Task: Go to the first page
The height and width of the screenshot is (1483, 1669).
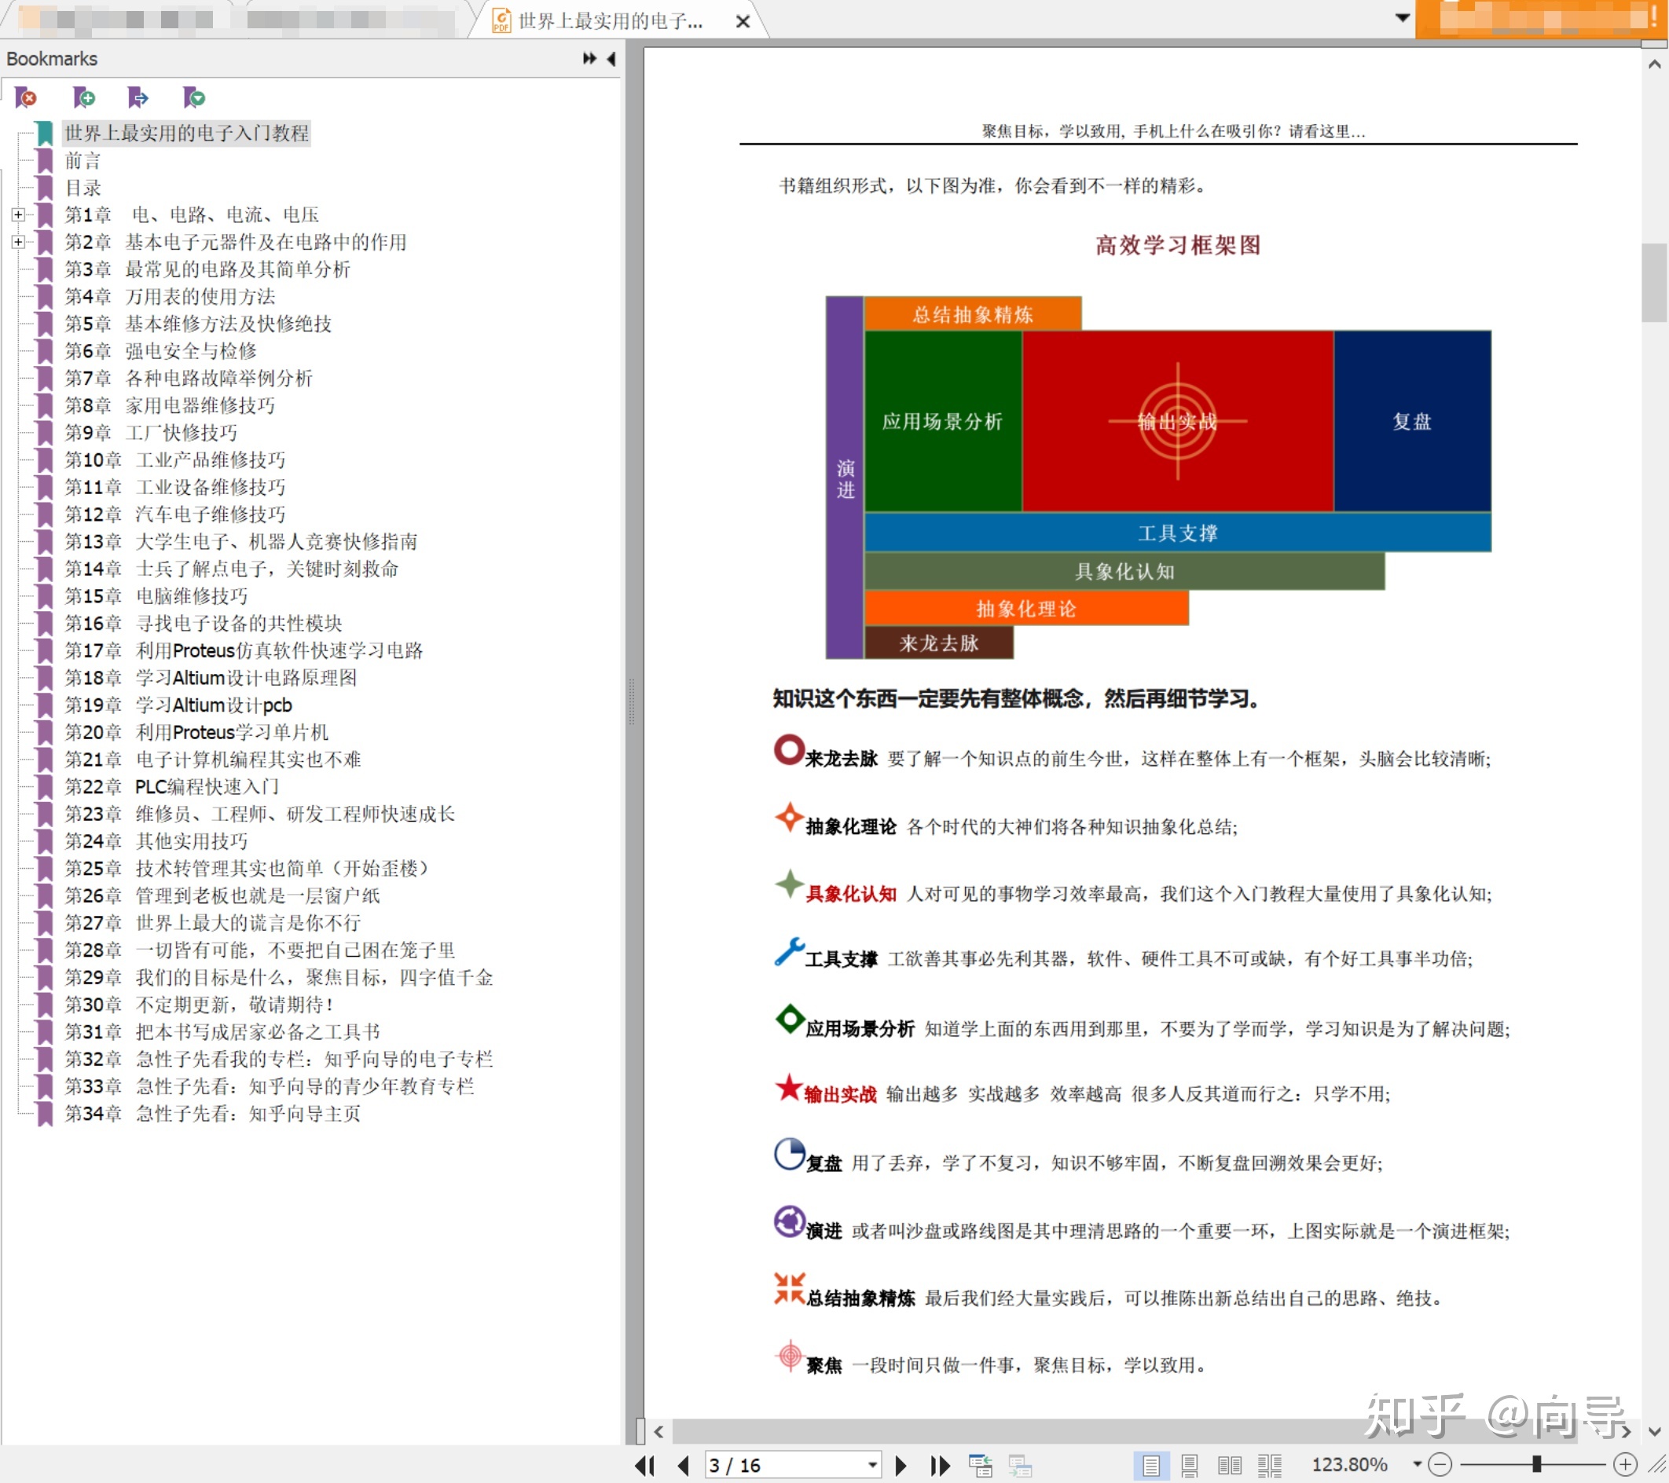Action: coord(645,1466)
